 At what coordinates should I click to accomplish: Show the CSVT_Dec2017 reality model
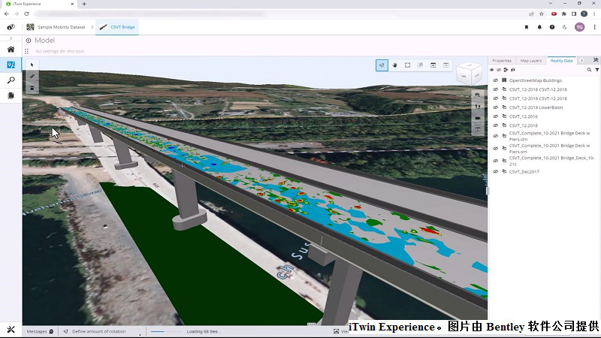pos(495,172)
